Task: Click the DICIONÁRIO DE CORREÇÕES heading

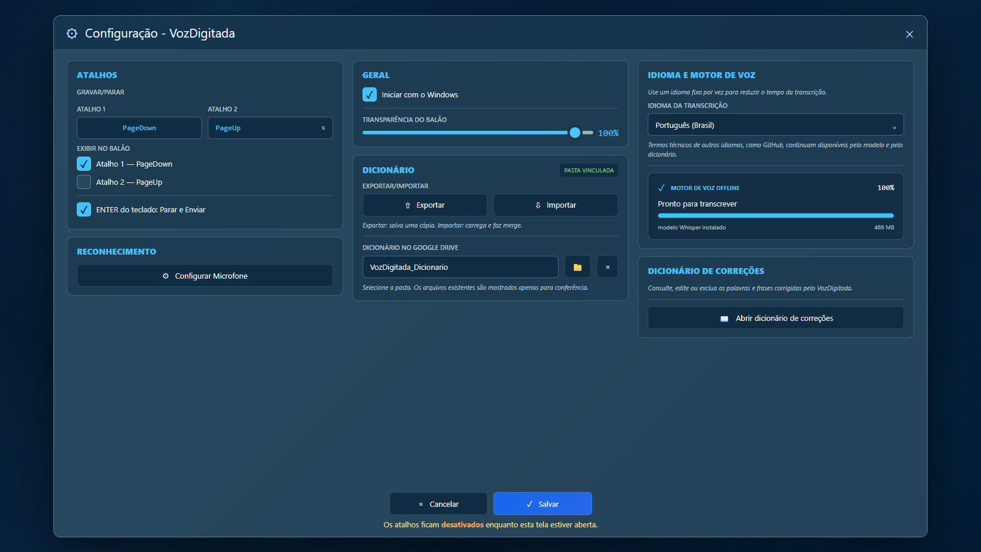Action: [x=706, y=271]
